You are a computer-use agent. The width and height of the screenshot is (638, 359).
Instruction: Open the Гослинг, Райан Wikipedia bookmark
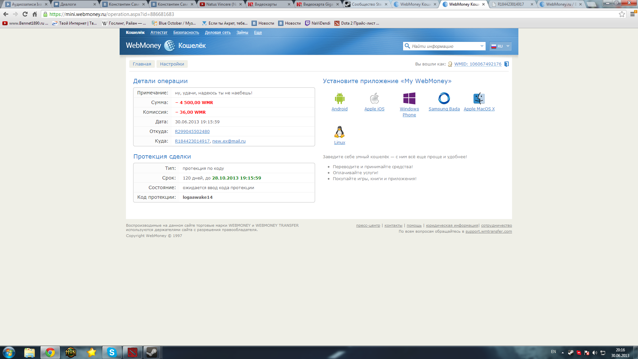(124, 23)
